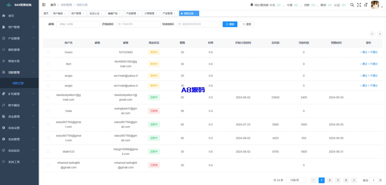This screenshot has width=386, height=185.
Task: Click the previous page arrow in pagination
Action: point(313,180)
